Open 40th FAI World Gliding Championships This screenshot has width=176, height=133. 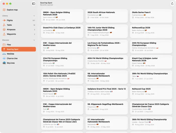point(107,62)
